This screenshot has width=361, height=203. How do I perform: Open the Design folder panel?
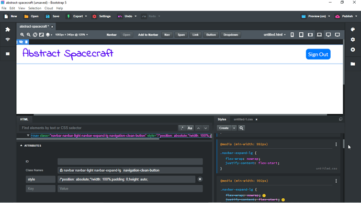pyautogui.click(x=353, y=64)
